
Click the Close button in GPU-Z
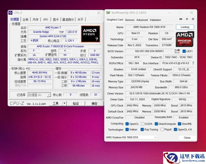click(x=187, y=138)
